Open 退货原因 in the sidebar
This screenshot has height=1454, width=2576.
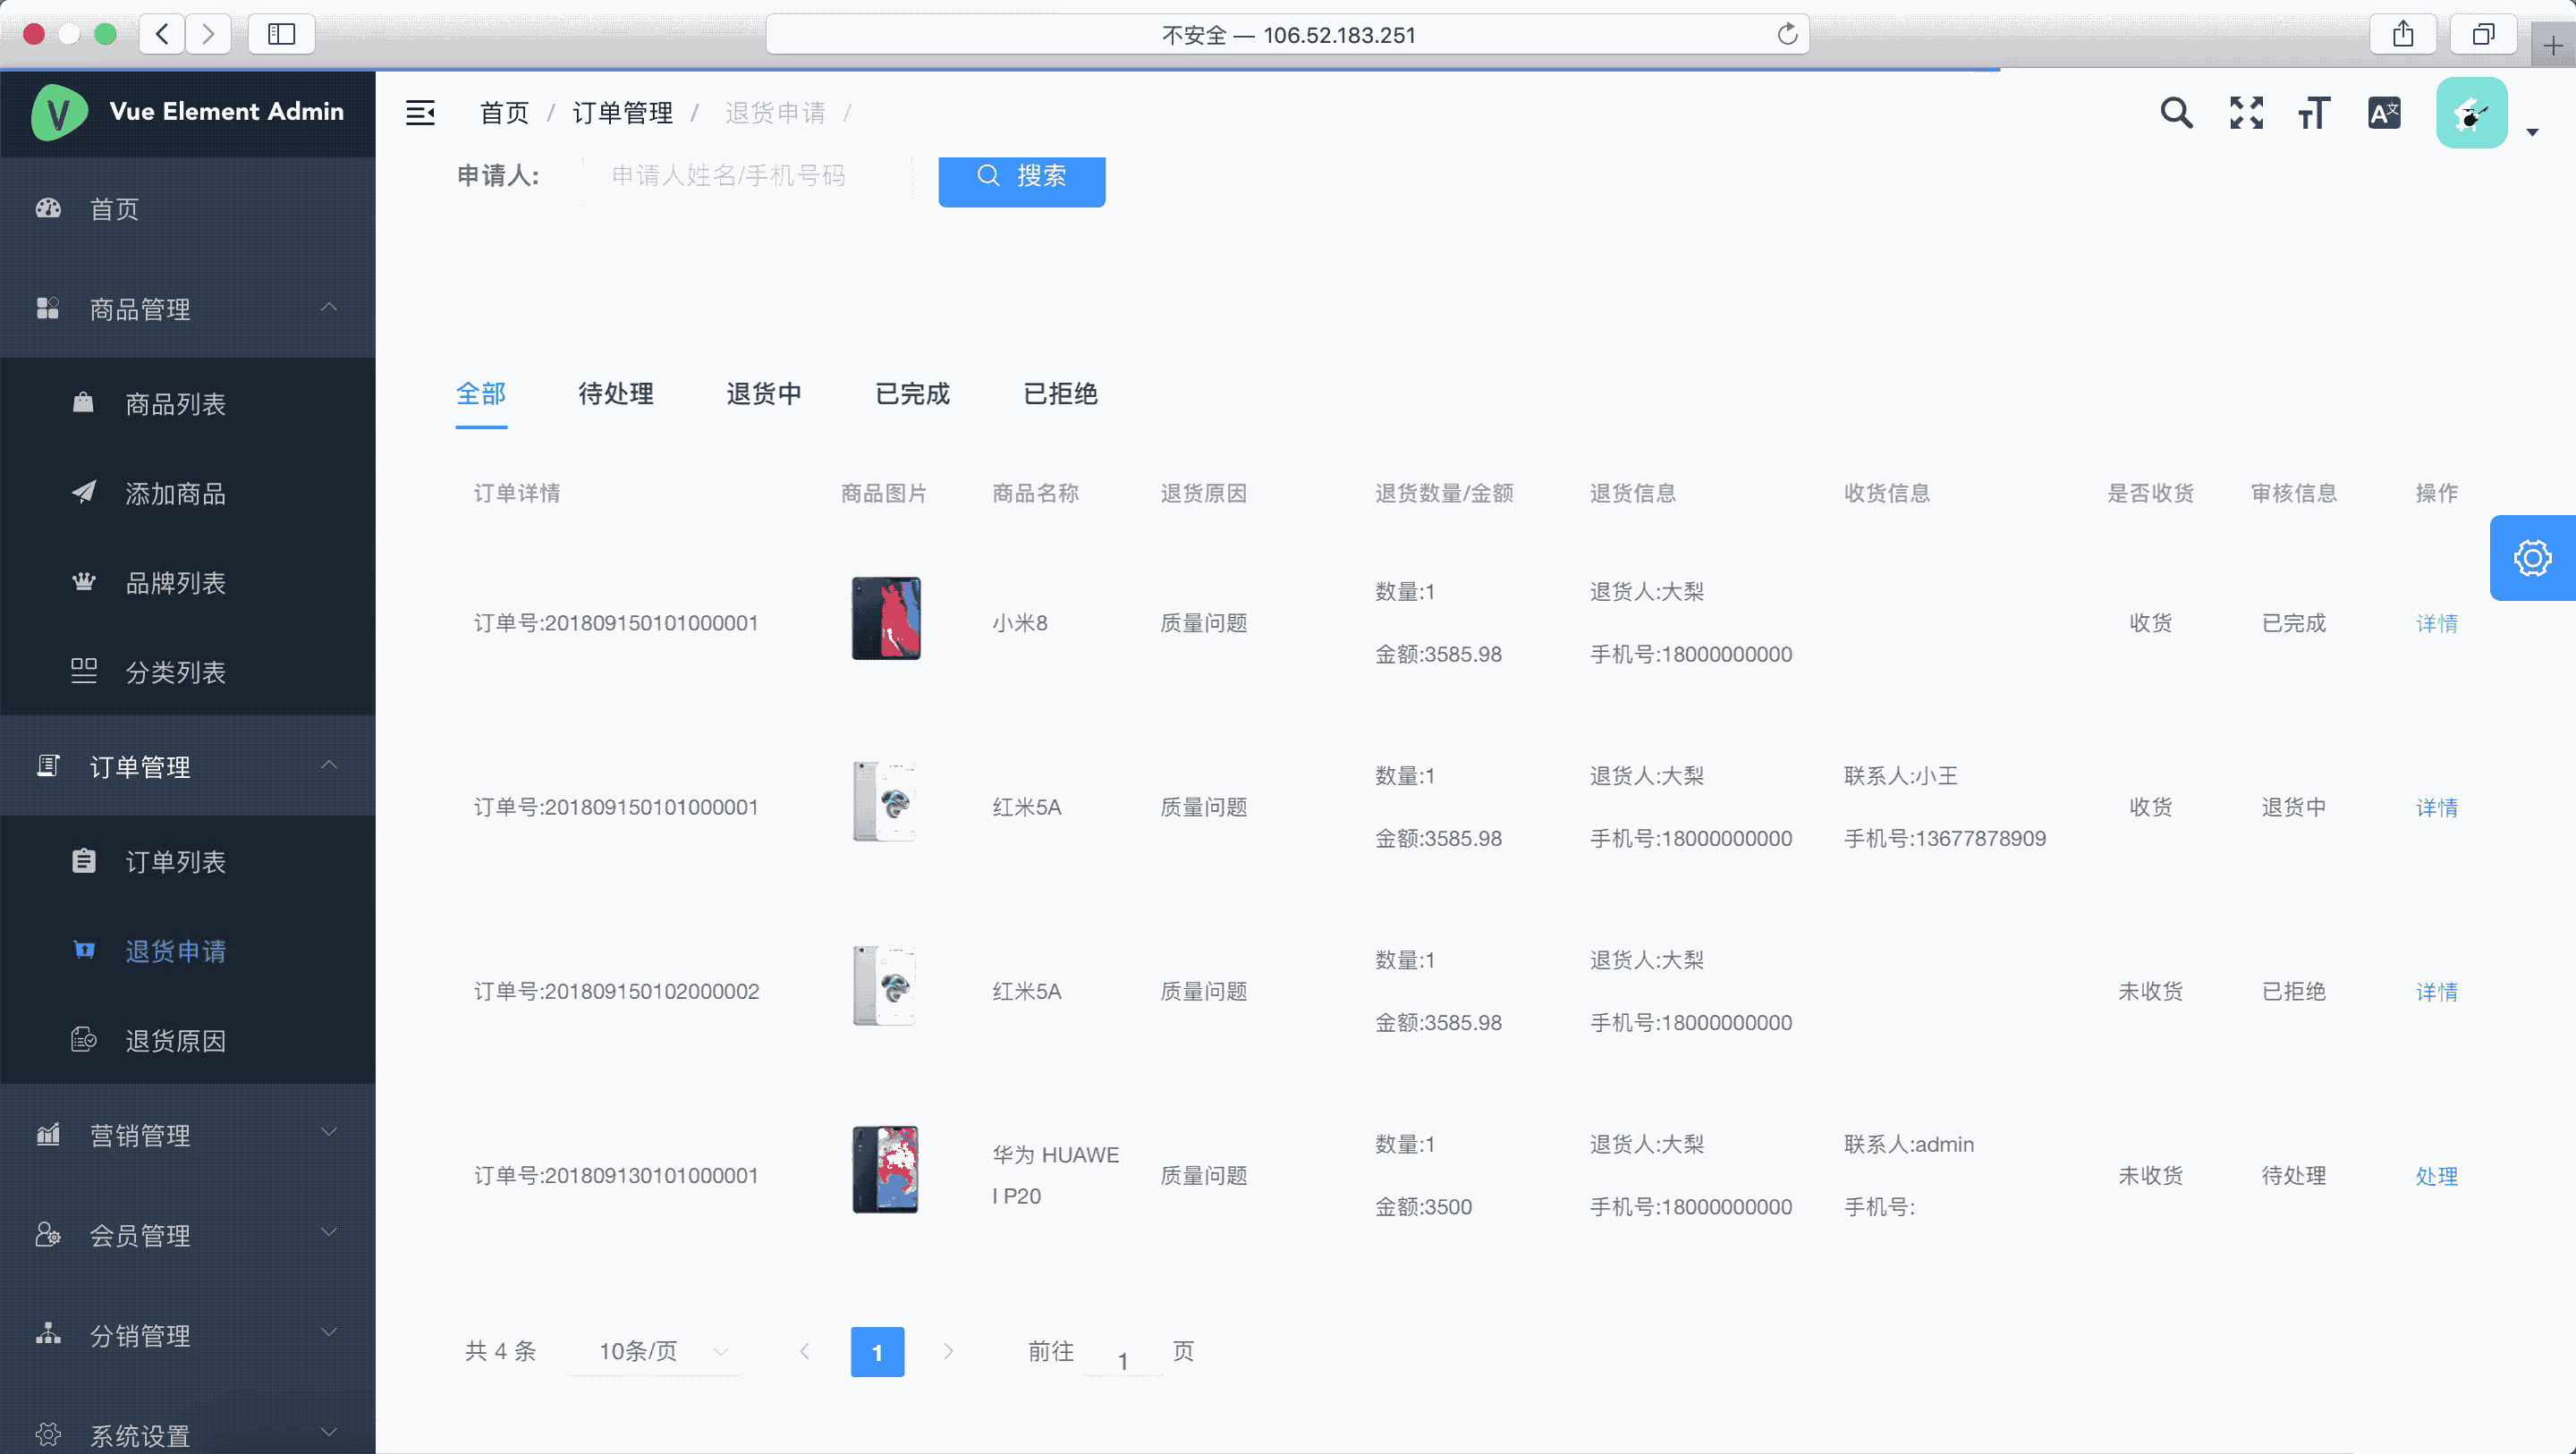[x=175, y=1041]
